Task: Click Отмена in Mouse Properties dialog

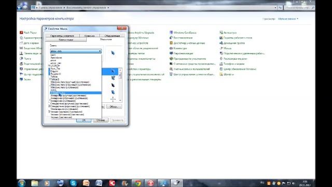Action: (101, 120)
